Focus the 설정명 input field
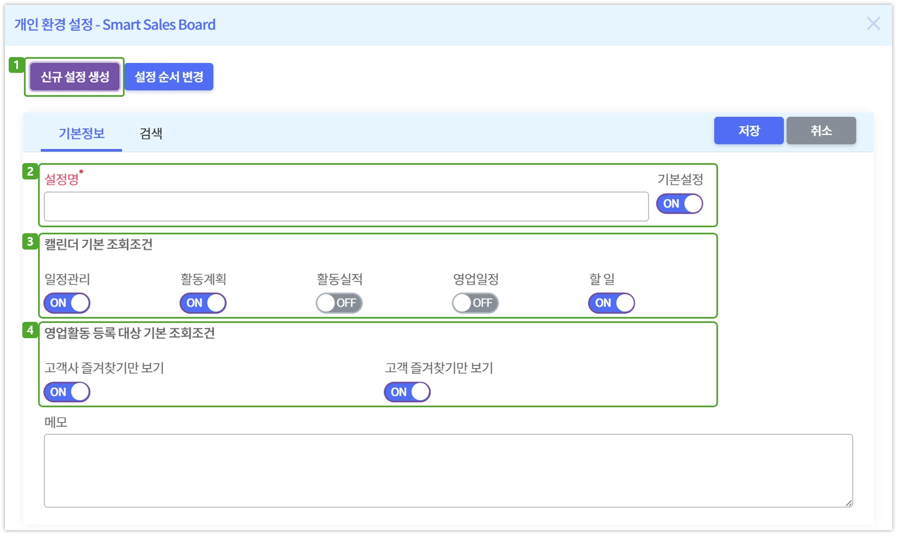 (346, 206)
